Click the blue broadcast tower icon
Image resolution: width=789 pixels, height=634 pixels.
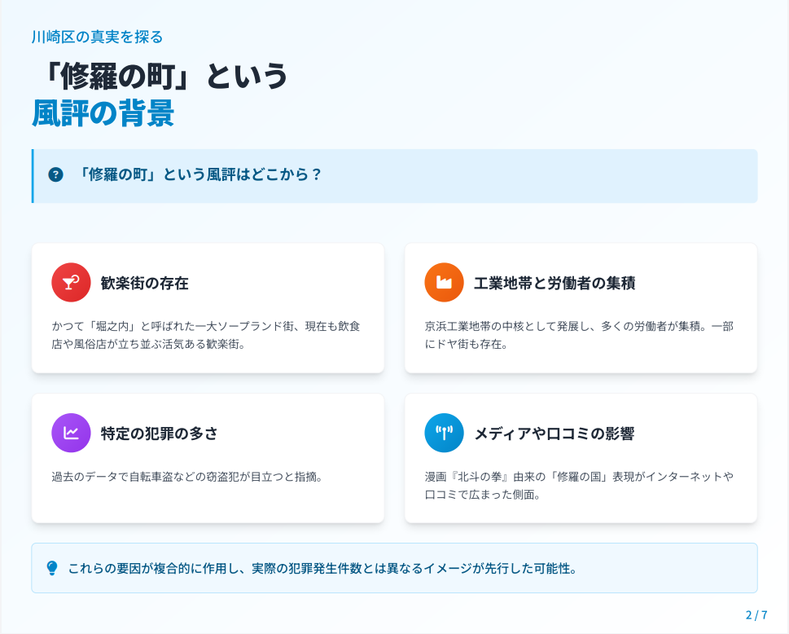pos(444,433)
